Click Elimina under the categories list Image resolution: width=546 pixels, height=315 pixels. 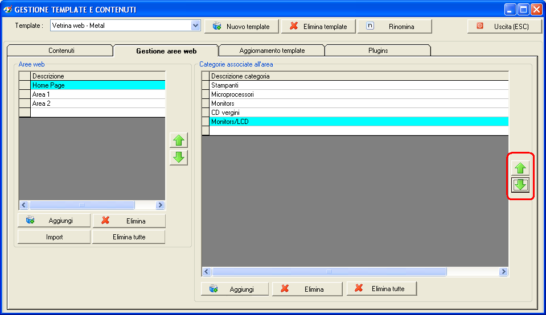307,289
